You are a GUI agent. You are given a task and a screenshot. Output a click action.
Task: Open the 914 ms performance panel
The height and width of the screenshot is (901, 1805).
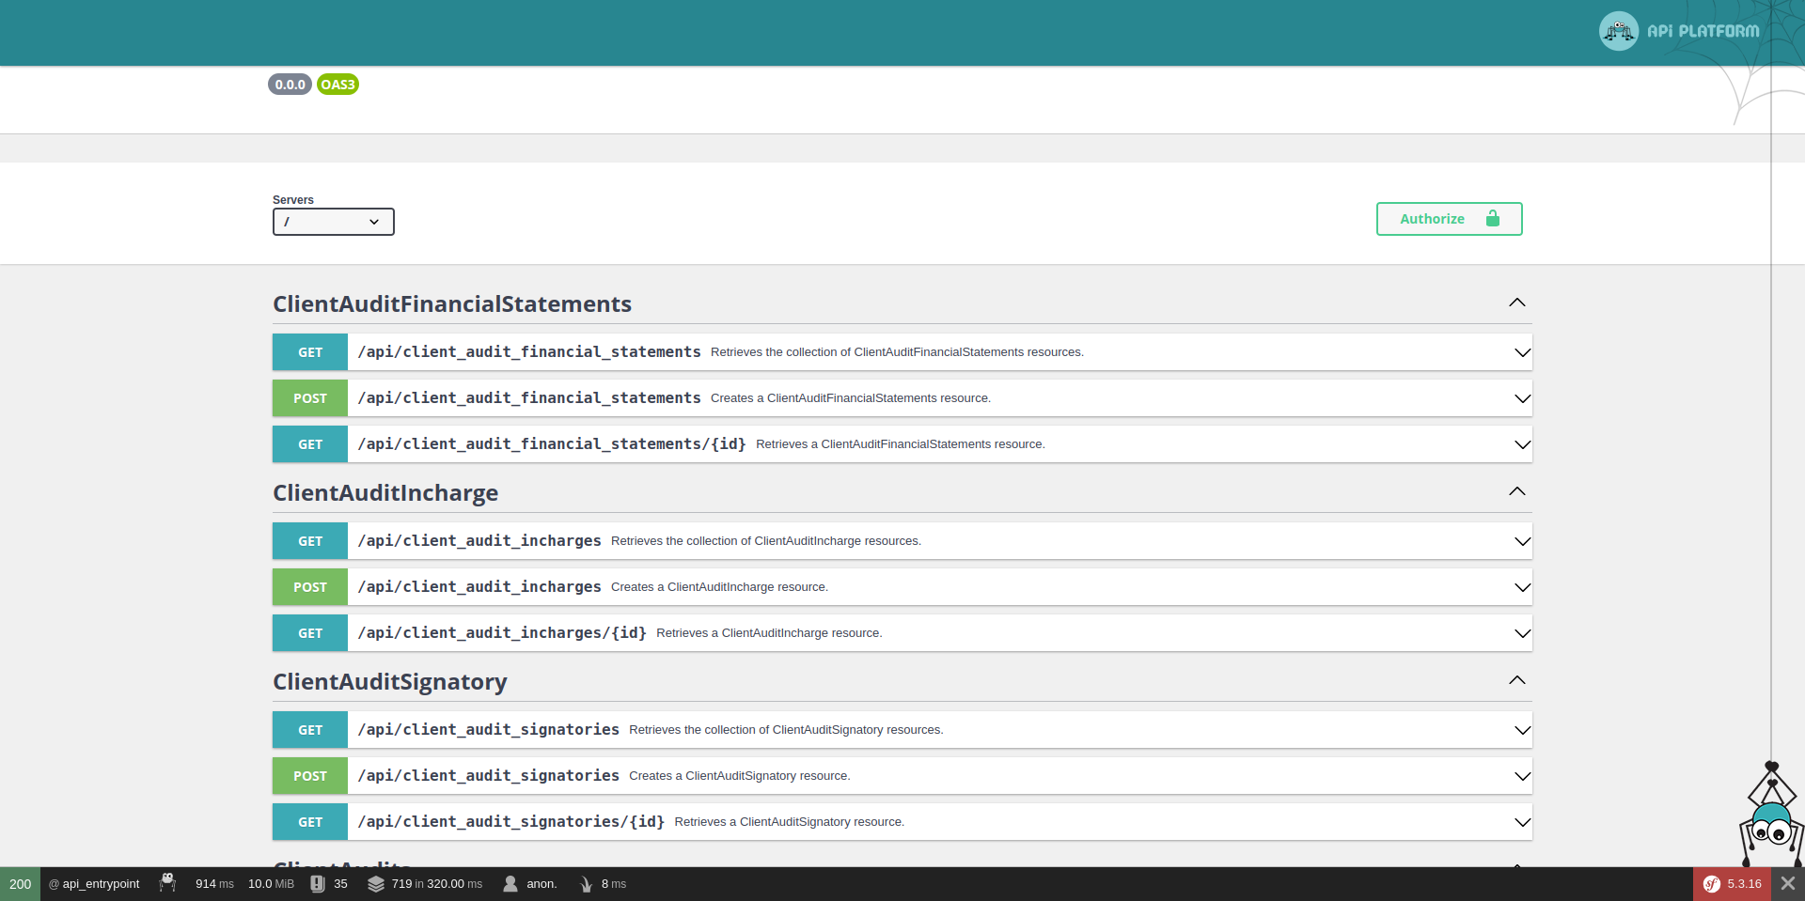214,883
